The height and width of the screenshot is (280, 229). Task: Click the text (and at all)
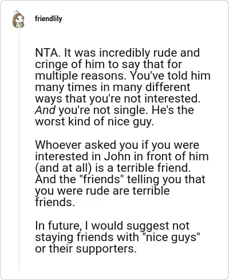pos(64,168)
